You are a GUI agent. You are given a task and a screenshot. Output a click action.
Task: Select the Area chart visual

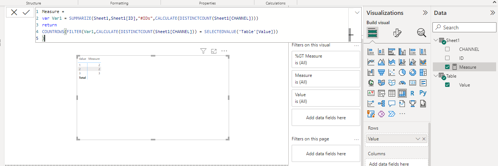pyautogui.click(x=381, y=62)
